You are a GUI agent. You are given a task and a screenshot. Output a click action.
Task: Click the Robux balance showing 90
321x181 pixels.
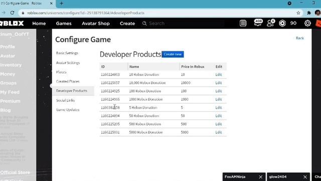293,23
